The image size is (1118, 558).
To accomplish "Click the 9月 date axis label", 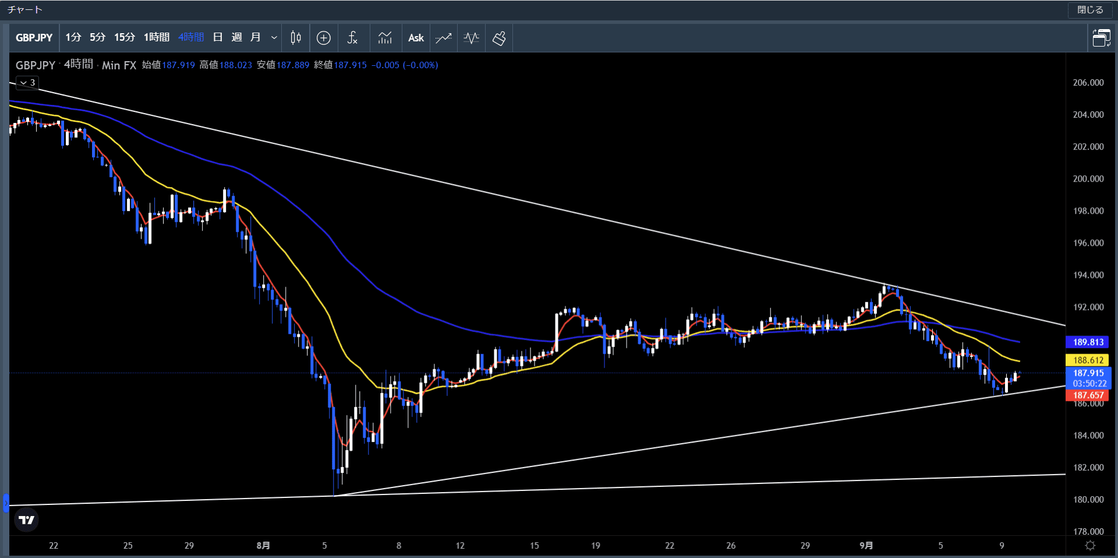I will (x=866, y=546).
